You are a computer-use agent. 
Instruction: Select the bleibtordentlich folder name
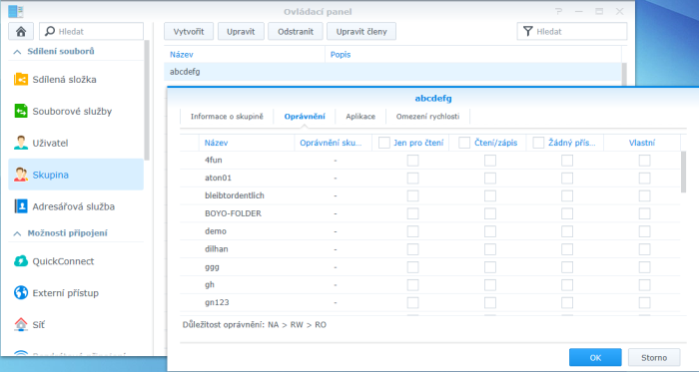coord(235,195)
